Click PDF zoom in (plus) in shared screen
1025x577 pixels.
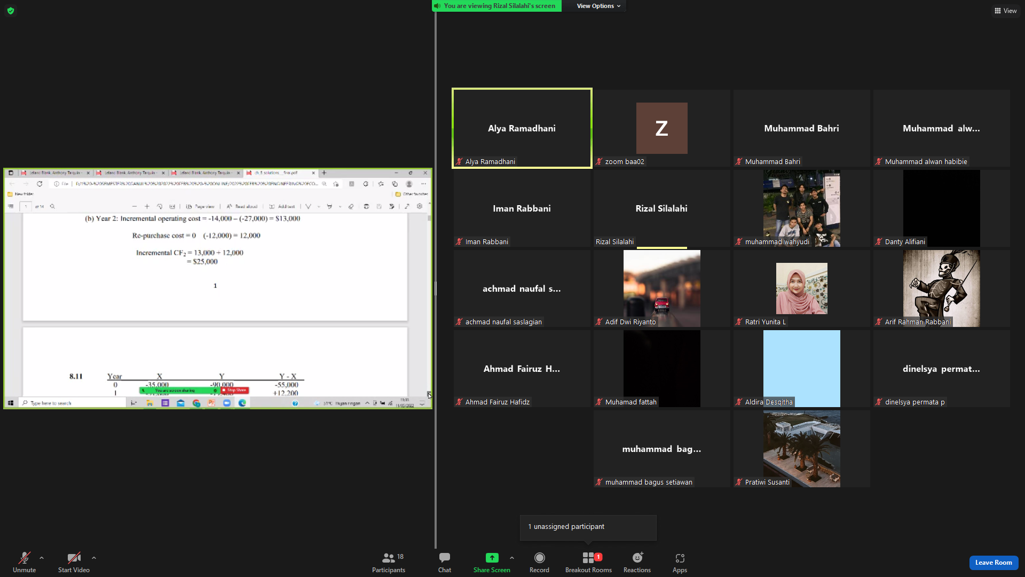click(147, 207)
